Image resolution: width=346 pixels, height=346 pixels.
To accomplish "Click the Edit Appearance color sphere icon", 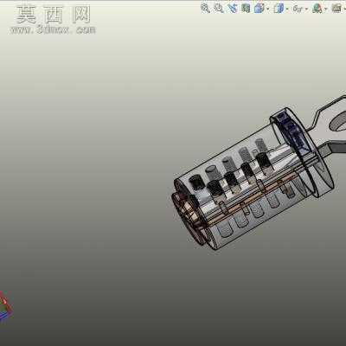I will coord(317,9).
